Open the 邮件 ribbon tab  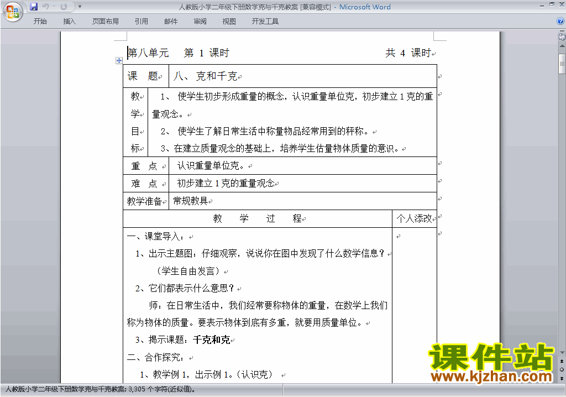171,22
